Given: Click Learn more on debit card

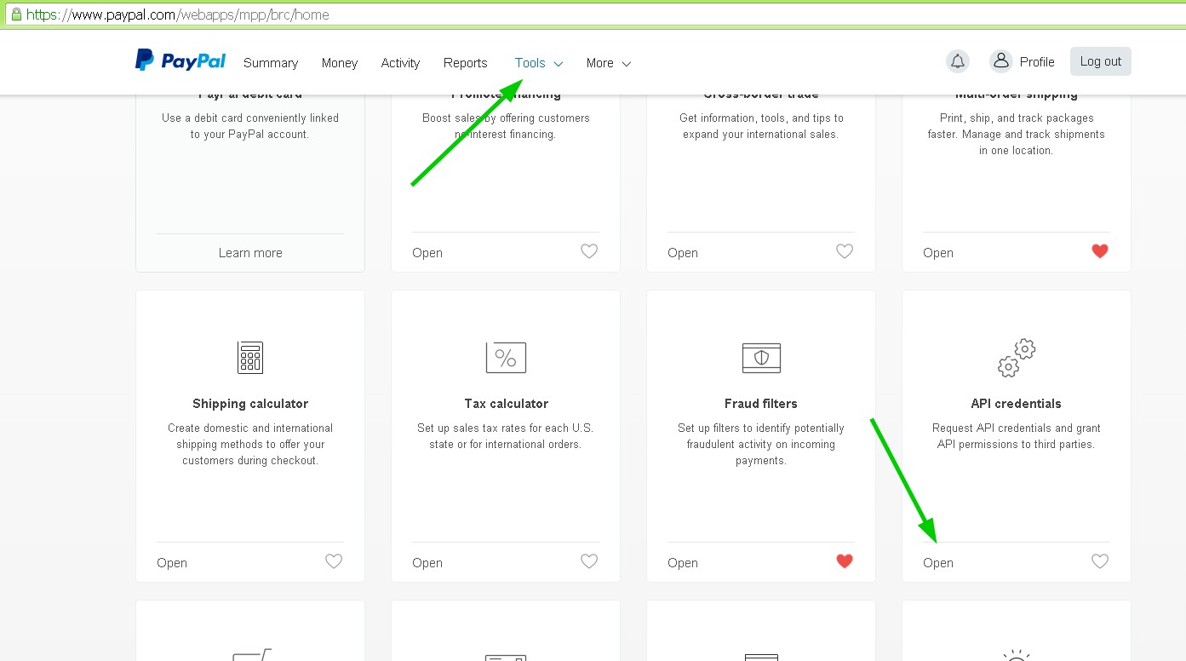Looking at the screenshot, I should (250, 253).
